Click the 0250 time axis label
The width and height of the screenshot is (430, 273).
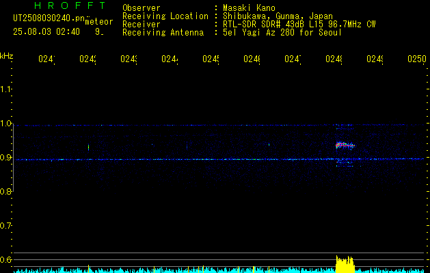click(x=417, y=59)
